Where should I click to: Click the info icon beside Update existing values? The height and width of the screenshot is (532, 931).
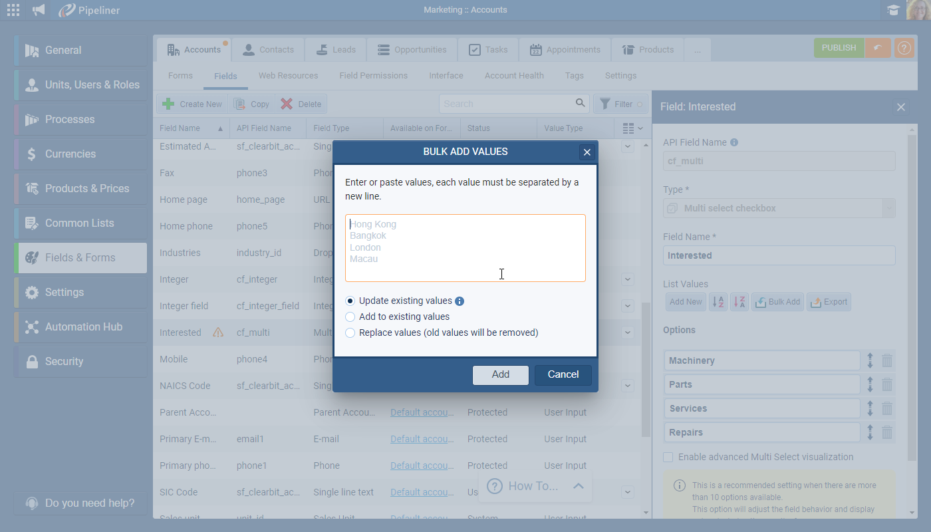[460, 301]
